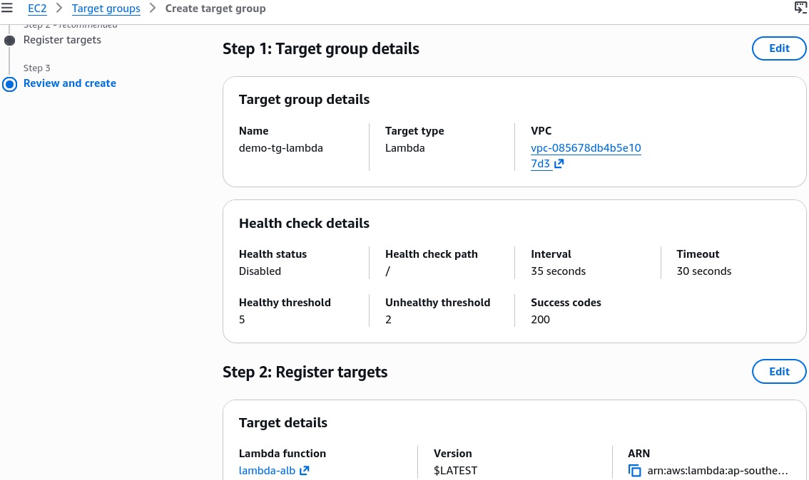Click the truncated ARN text

point(718,470)
